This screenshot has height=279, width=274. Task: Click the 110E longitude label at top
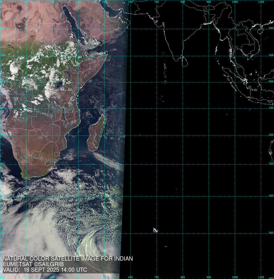261,2
